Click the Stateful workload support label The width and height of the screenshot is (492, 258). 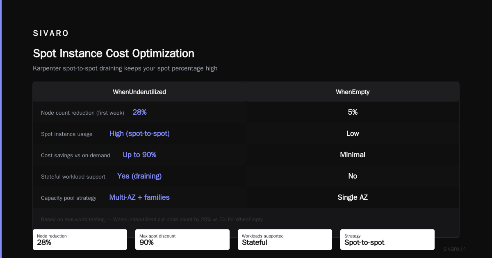click(73, 177)
